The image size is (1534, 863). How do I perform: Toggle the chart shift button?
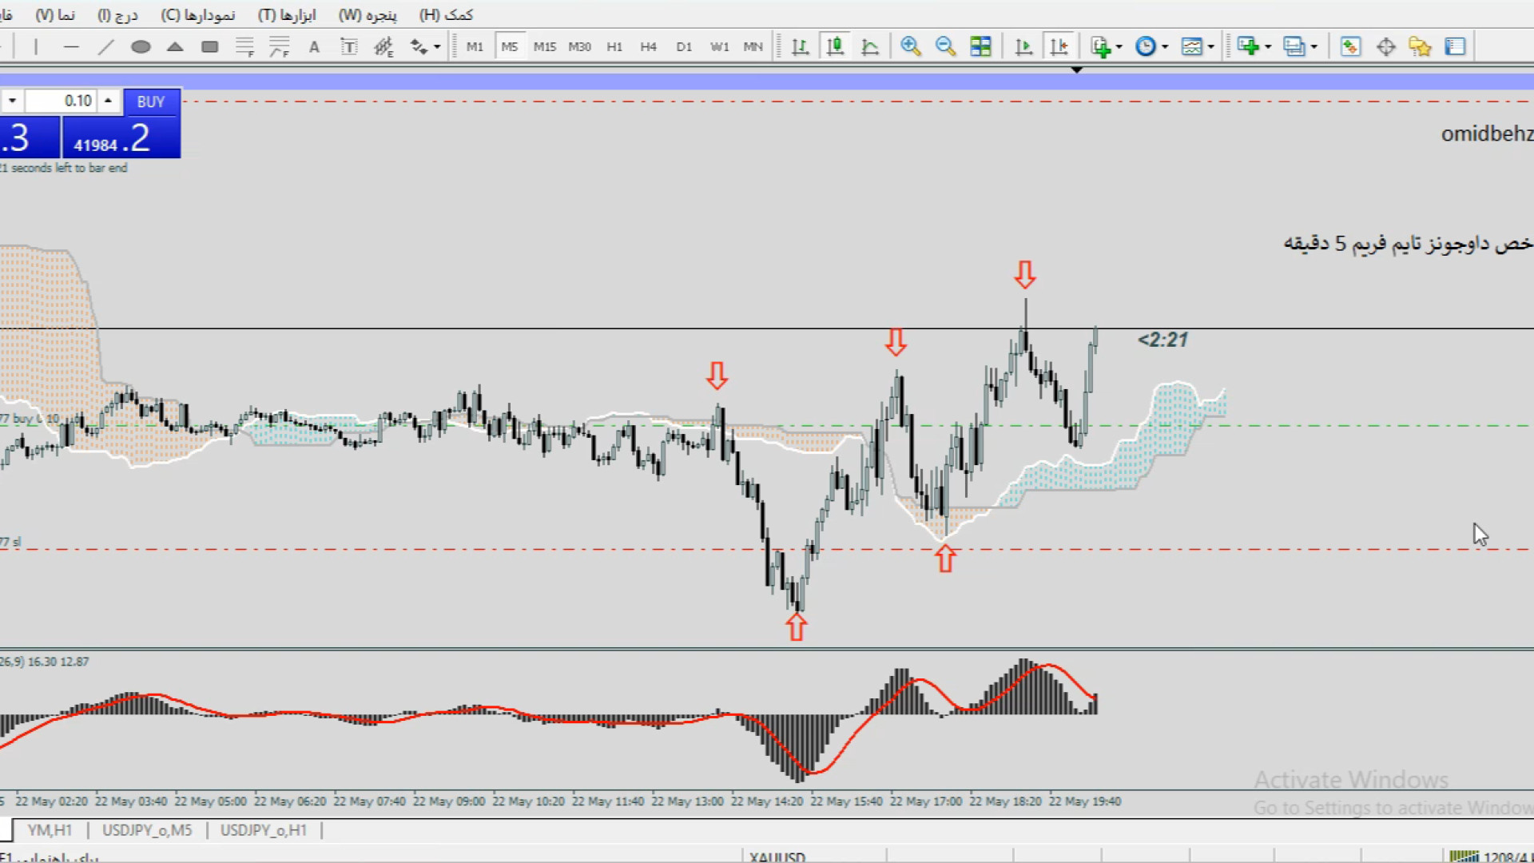point(1059,47)
